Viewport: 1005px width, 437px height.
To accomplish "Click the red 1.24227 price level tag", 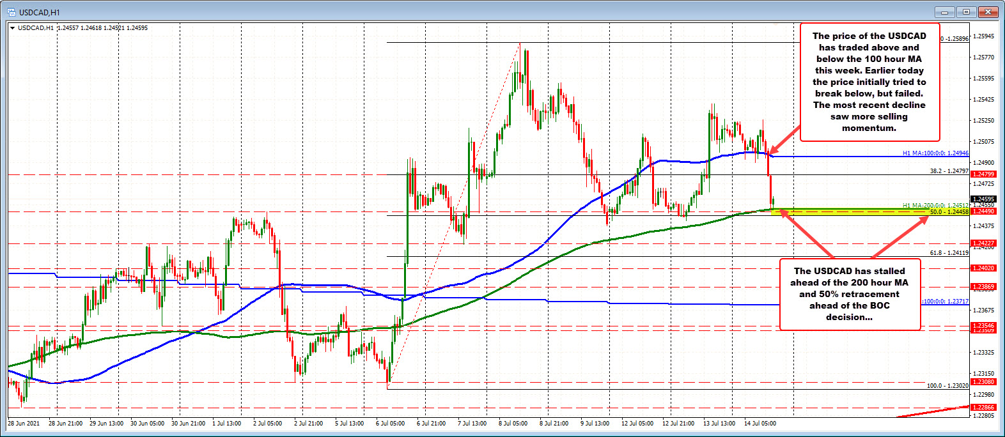I will (x=983, y=243).
